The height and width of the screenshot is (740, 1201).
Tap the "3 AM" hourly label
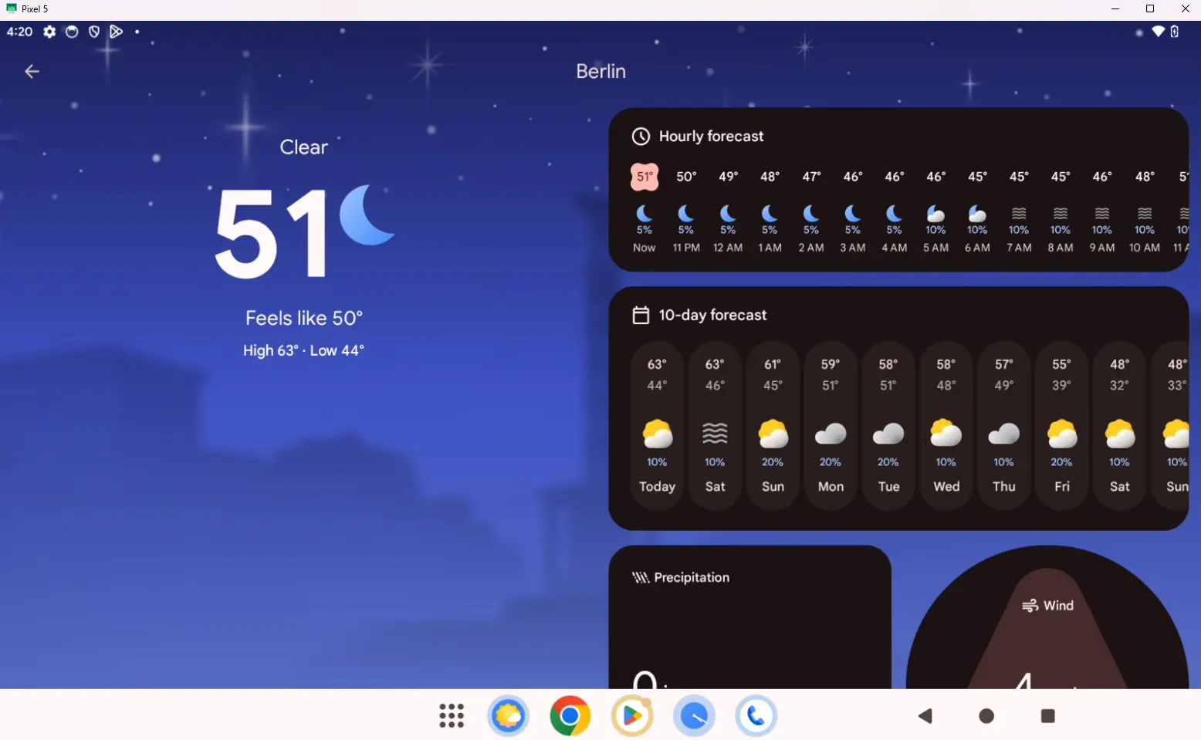coord(853,248)
